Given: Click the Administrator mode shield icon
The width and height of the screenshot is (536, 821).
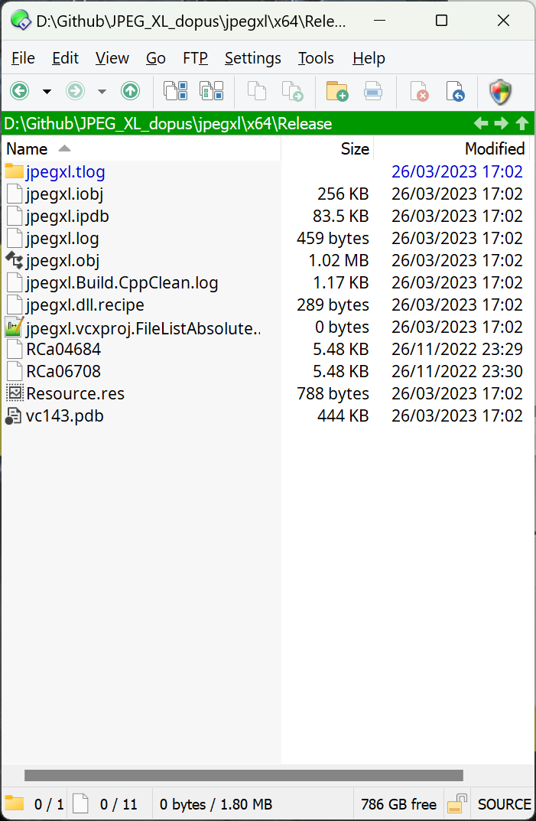Looking at the screenshot, I should coord(500,92).
